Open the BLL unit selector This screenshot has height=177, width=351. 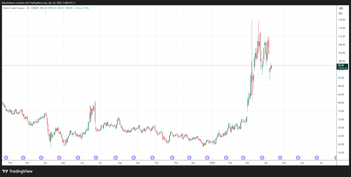click(341, 13)
